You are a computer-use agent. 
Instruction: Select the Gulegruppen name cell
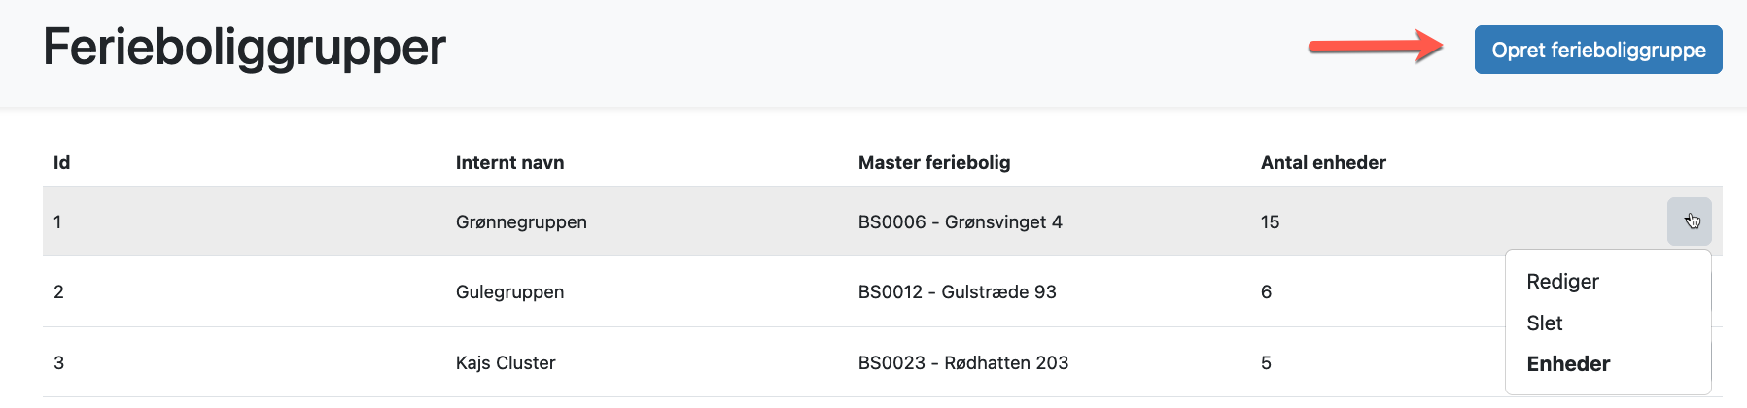point(509,291)
